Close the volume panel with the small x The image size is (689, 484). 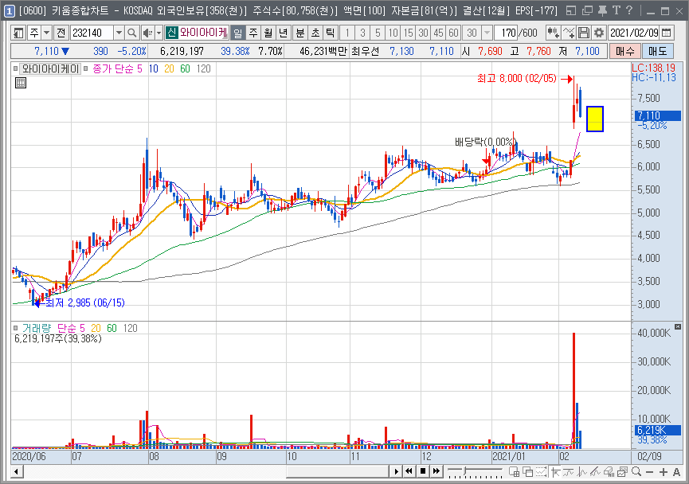pos(678,327)
